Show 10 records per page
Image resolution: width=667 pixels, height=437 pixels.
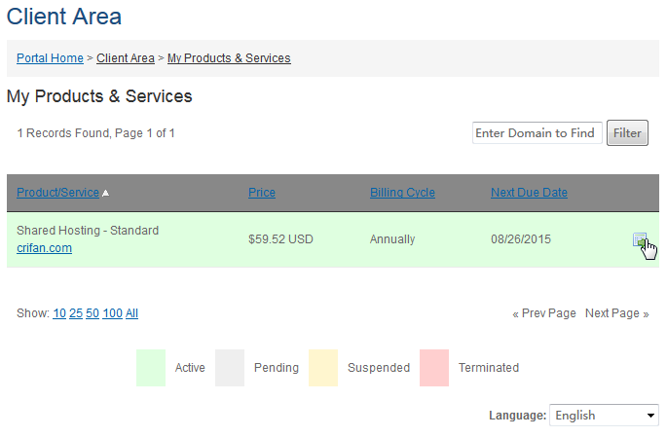(x=59, y=313)
